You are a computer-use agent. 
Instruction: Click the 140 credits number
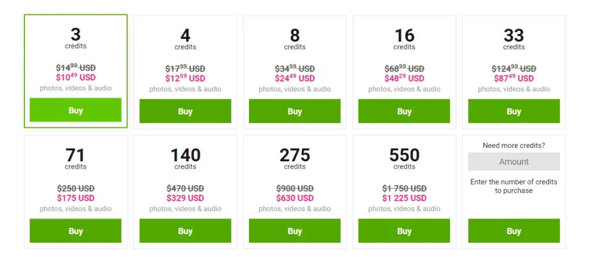pyautogui.click(x=185, y=155)
